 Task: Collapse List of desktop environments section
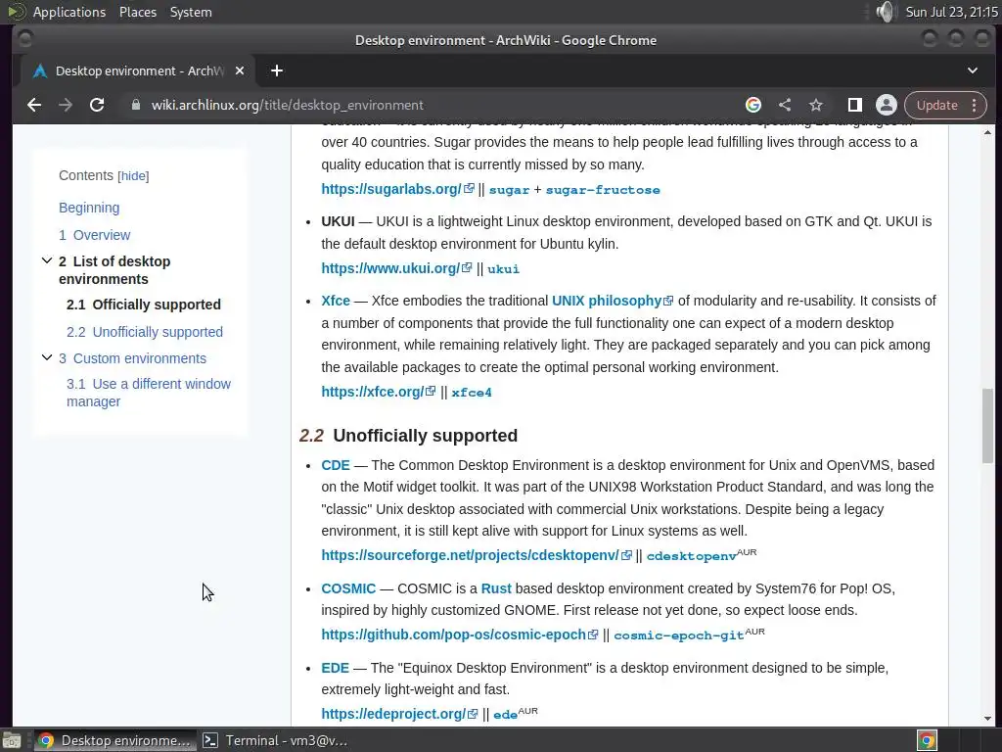47,260
